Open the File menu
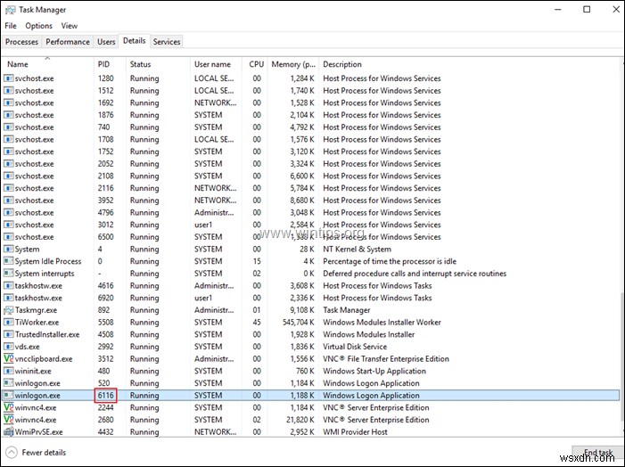The width and height of the screenshot is (625, 467). (11, 26)
